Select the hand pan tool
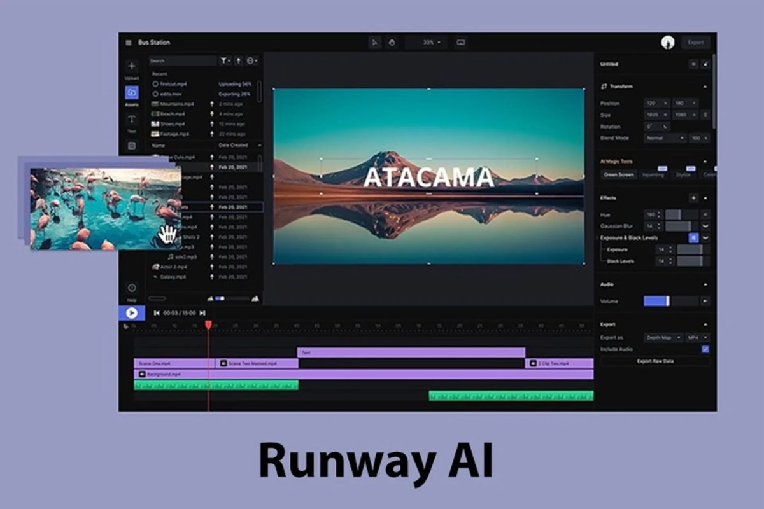 tap(392, 43)
